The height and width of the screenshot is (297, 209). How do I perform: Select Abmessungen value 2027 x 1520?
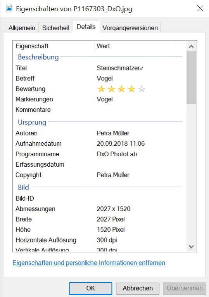point(114,209)
